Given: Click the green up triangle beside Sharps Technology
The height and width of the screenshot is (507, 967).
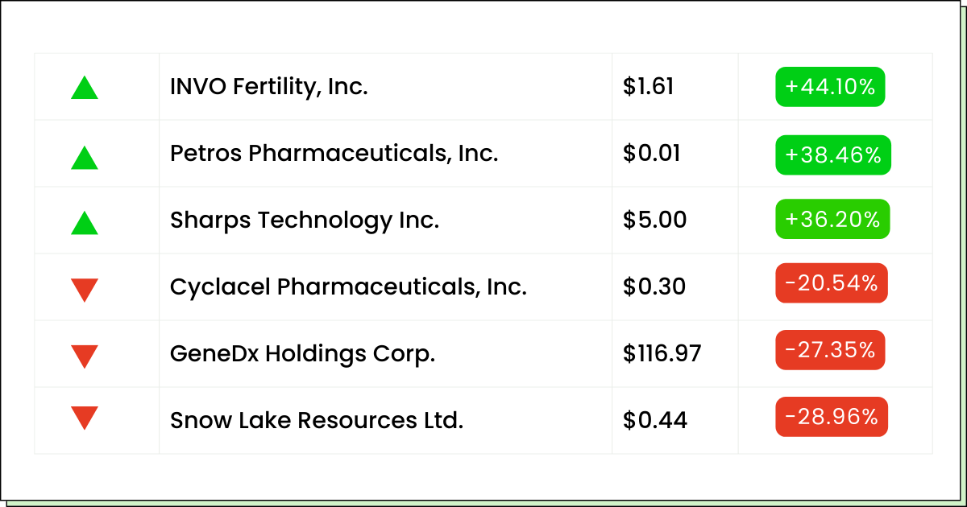Looking at the screenshot, I should (85, 222).
